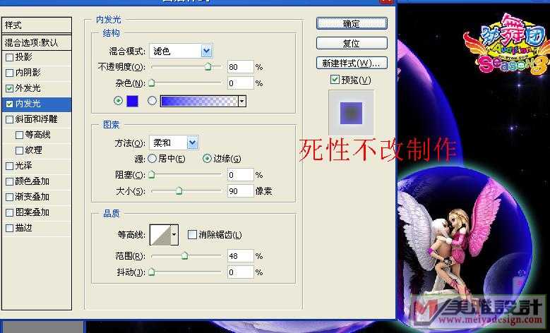Select the 描边 style row label
Screen dimensions: 550x333
click(24, 228)
